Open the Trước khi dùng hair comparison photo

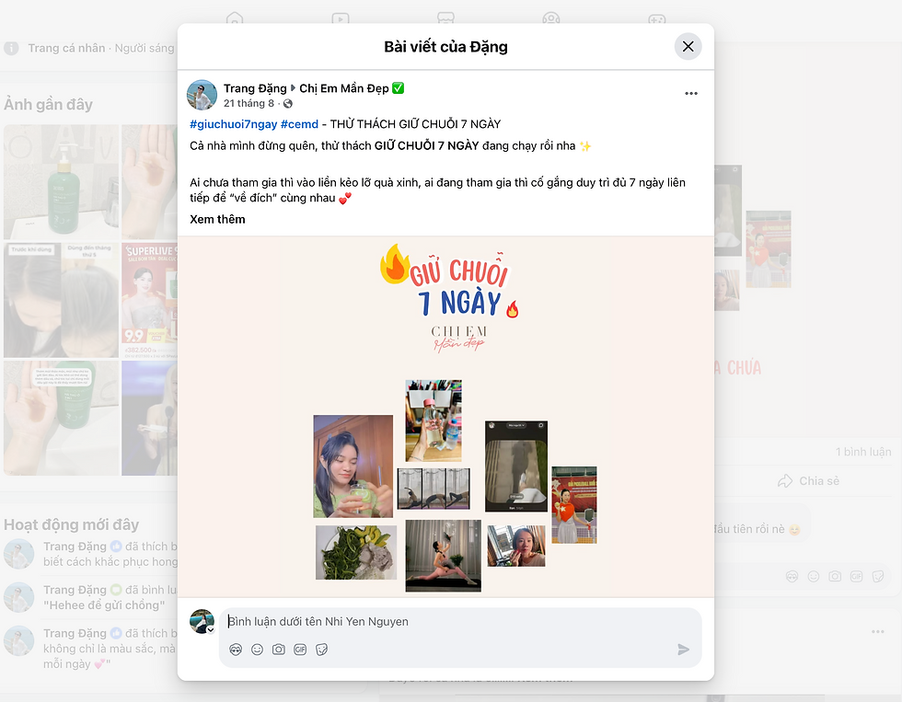point(61,300)
